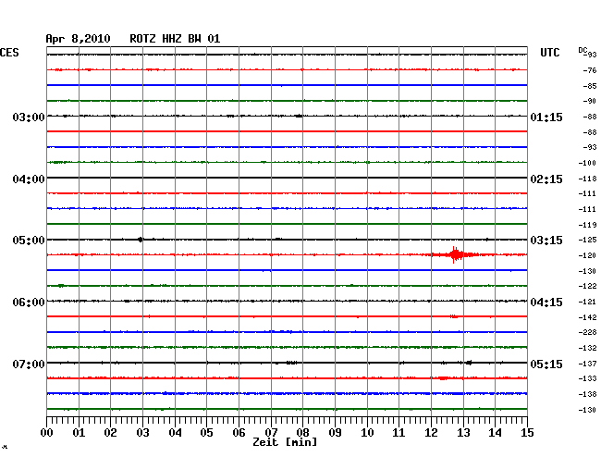Select minute tick label 05
The width and height of the screenshot is (601, 457).
tap(206, 433)
